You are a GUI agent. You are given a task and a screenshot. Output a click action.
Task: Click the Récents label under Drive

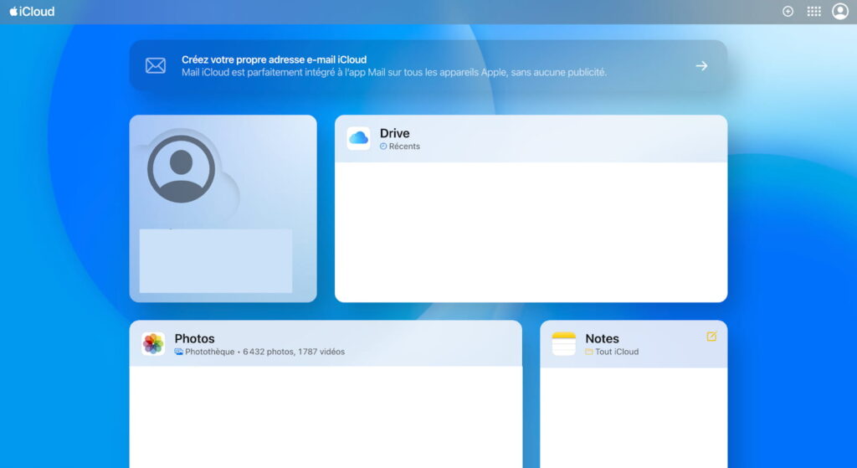pyautogui.click(x=404, y=147)
